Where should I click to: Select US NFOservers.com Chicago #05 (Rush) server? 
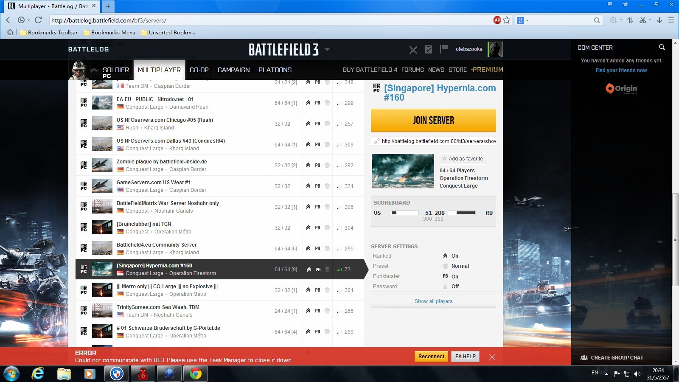point(219,124)
